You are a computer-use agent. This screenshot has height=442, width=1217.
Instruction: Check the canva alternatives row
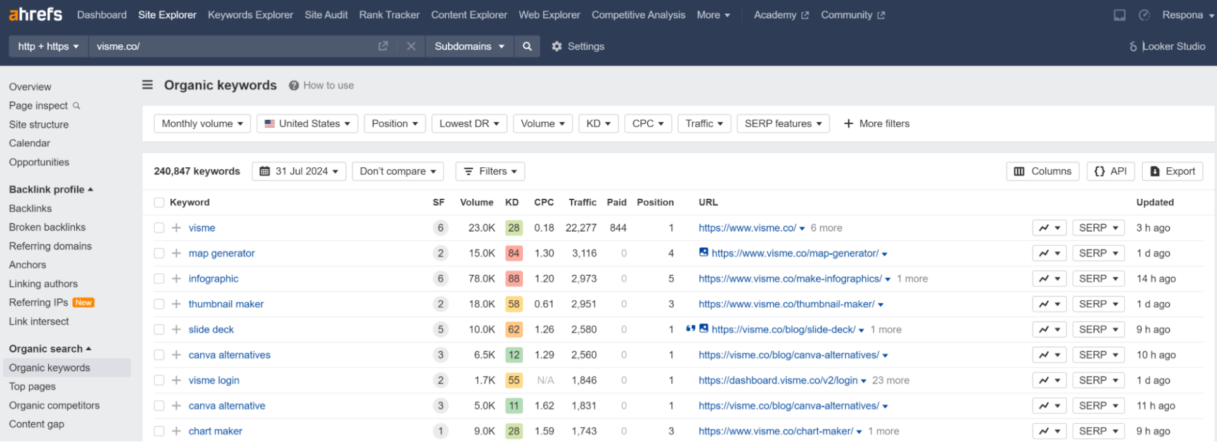(159, 355)
